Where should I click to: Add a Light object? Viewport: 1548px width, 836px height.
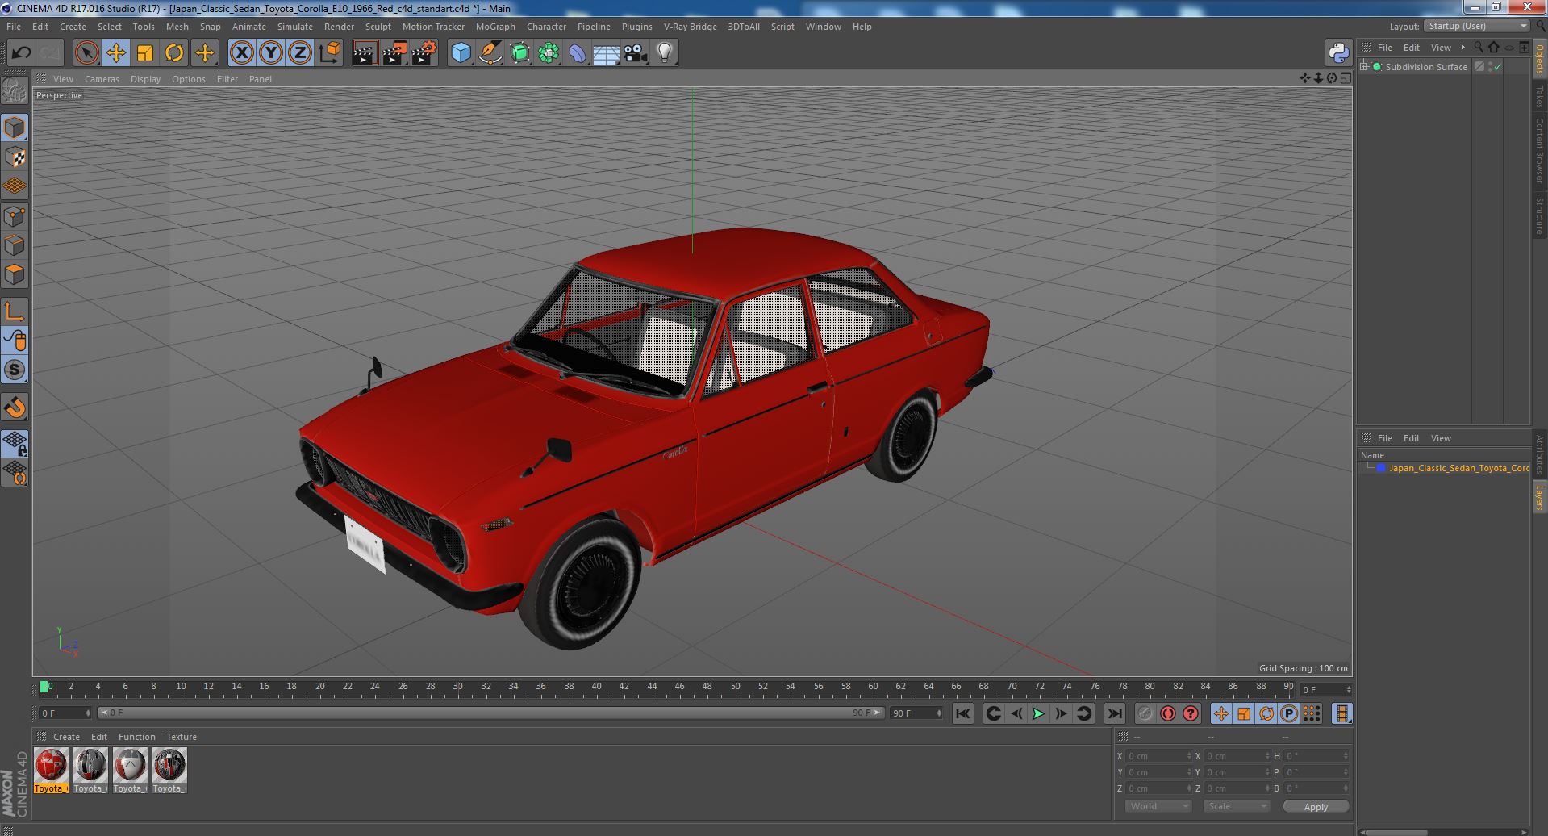tap(664, 53)
